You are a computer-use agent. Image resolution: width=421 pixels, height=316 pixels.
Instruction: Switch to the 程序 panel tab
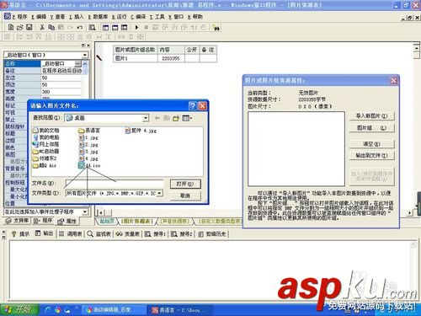pos(43,221)
